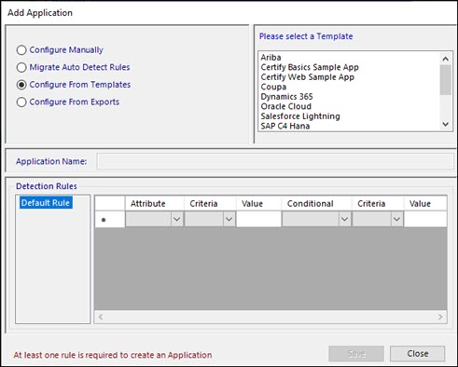This screenshot has height=367, width=458.
Task: Click the last Value cell in the rule row
Action: (425, 219)
